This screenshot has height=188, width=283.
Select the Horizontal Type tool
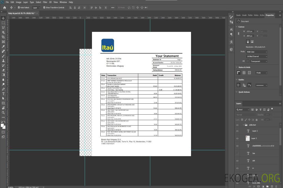tap(3, 94)
